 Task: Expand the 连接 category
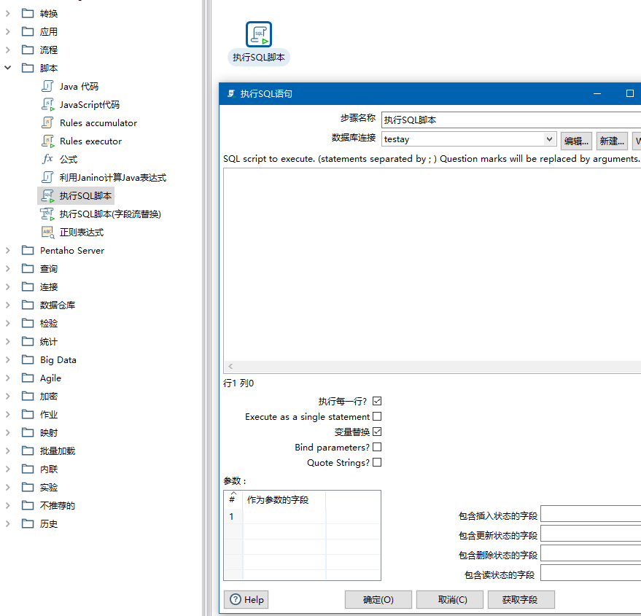8,287
